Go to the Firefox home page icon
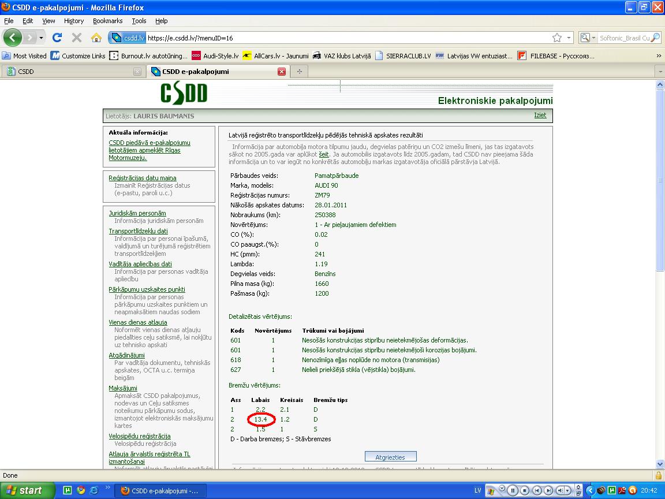 click(x=96, y=38)
